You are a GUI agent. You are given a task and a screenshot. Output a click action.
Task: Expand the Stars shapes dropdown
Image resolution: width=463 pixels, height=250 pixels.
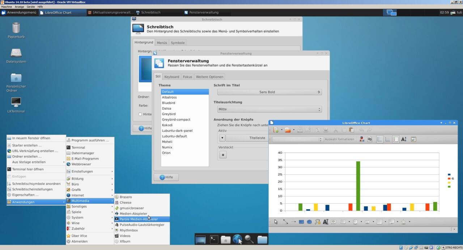409,221
